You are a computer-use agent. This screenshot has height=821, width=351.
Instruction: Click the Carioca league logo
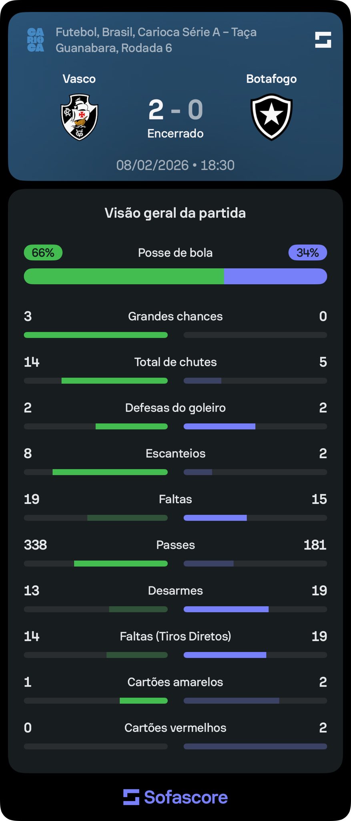tap(36, 40)
